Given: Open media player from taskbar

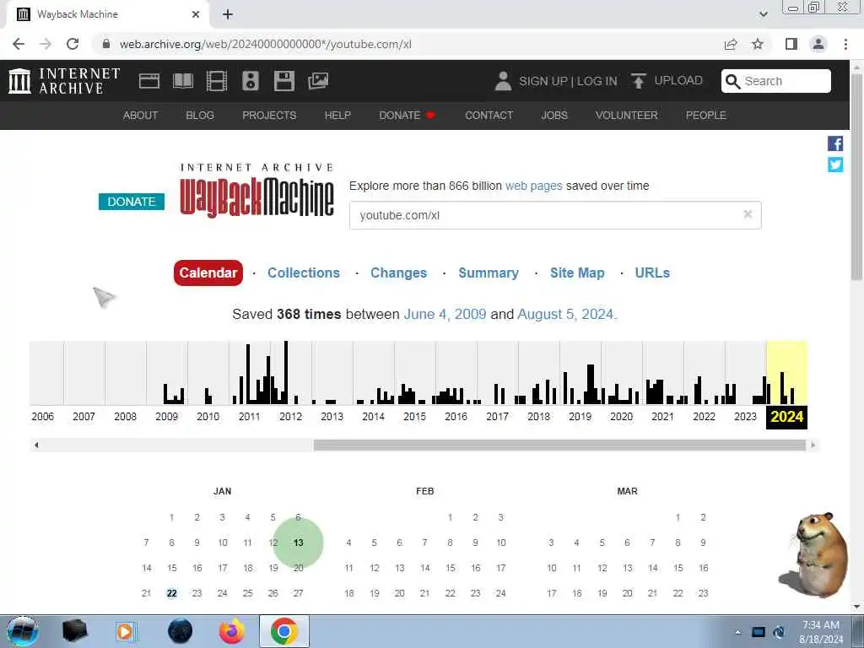Looking at the screenshot, I should point(125,631).
